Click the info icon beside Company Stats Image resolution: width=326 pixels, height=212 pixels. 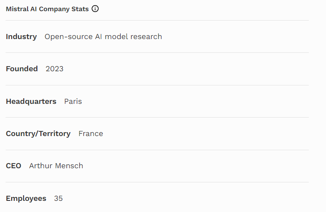click(x=95, y=9)
